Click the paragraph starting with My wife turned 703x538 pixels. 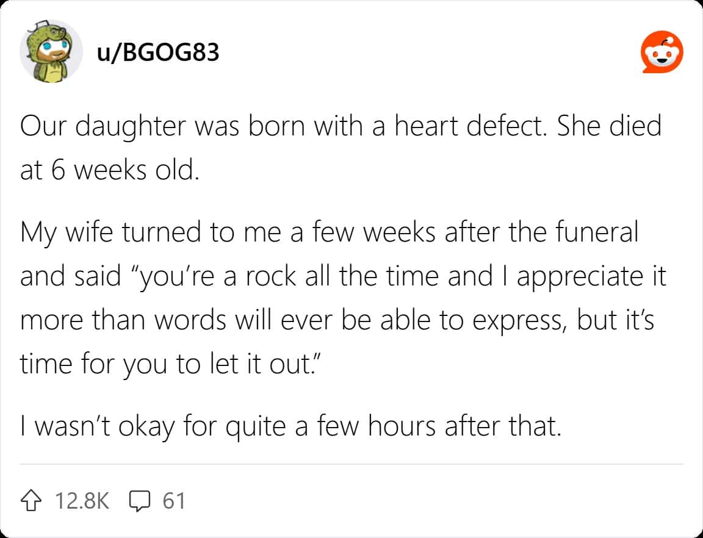tap(344, 298)
